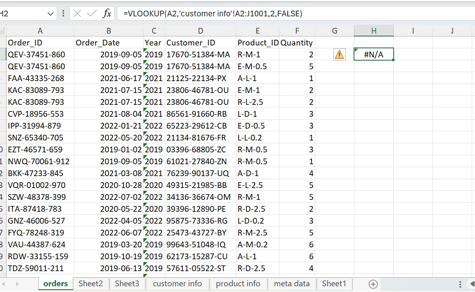This screenshot has height=292, width=475.
Task: Click product ID cell A-M-0.2
Action: [258, 244]
